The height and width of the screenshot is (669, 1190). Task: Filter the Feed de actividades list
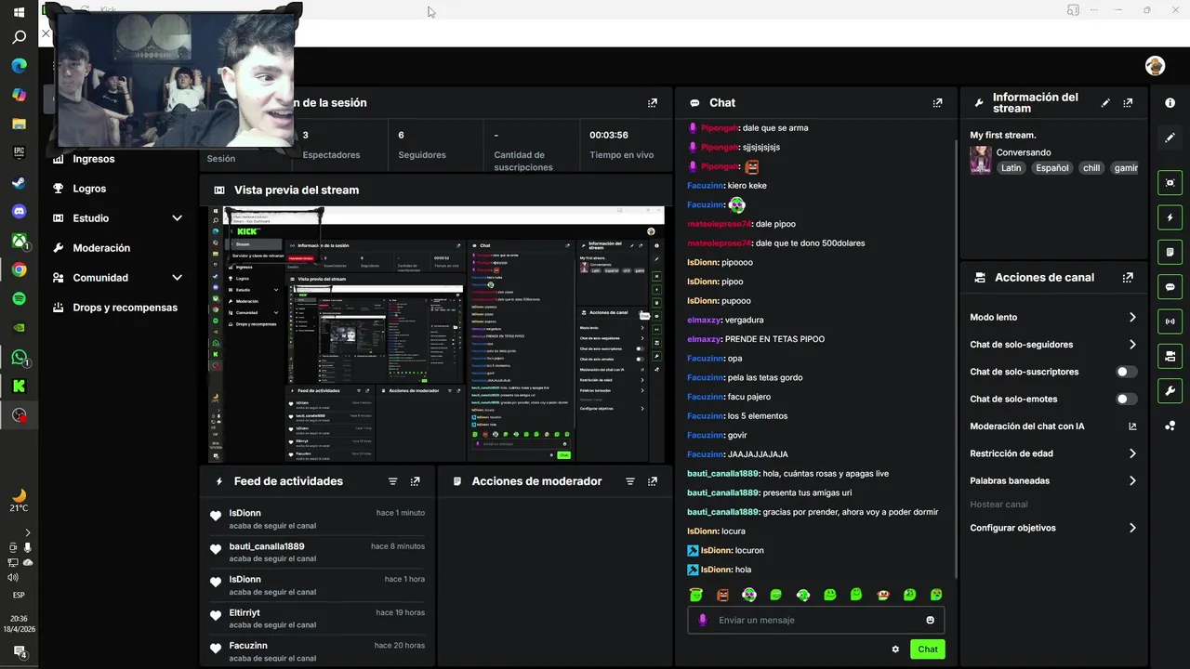(x=392, y=481)
